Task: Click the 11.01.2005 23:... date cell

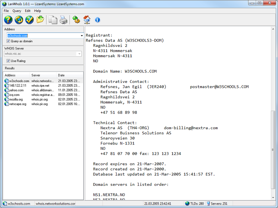Action: [69, 90]
